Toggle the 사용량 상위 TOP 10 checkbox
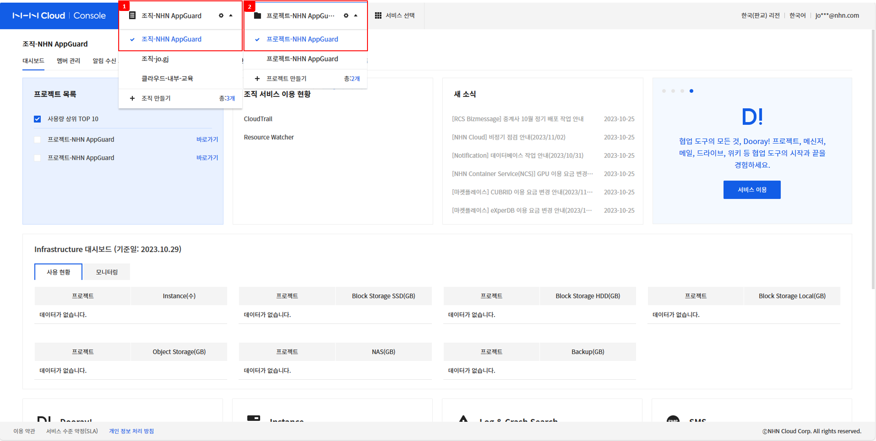876x441 pixels. coord(37,119)
